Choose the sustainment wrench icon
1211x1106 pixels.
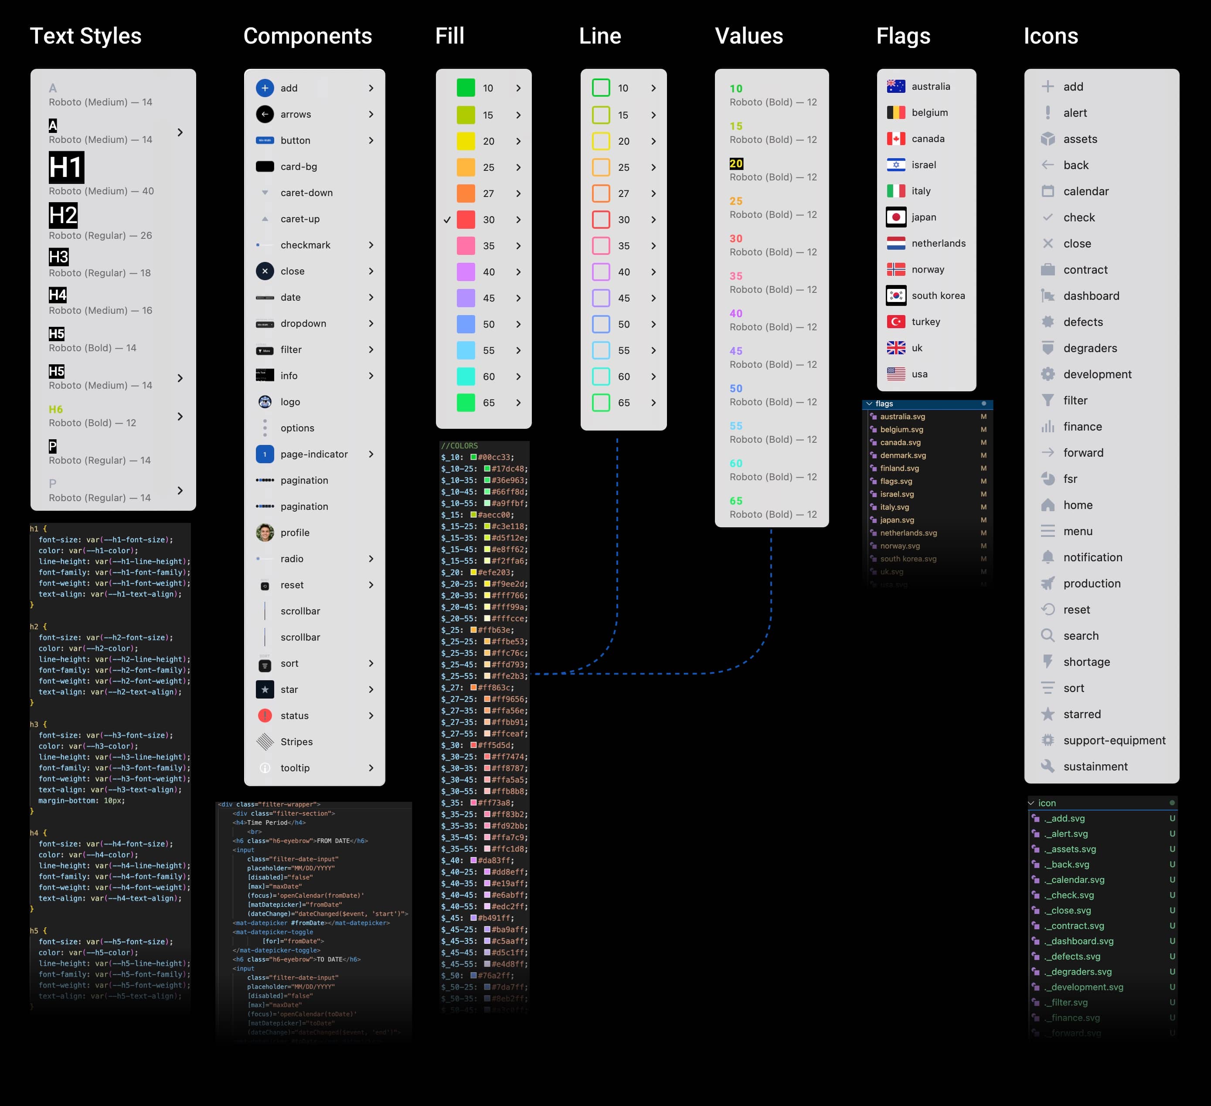(x=1048, y=766)
